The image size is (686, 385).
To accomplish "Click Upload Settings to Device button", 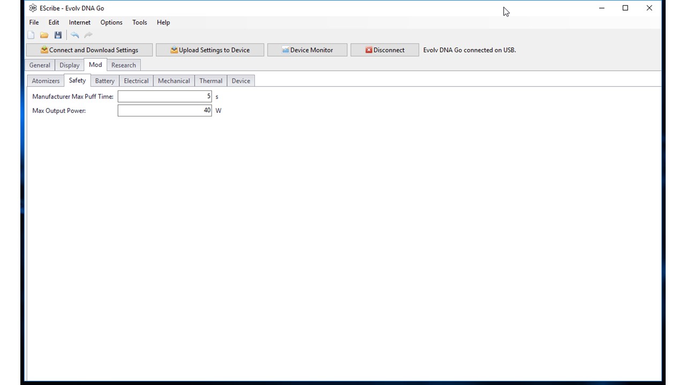I will pos(210,50).
